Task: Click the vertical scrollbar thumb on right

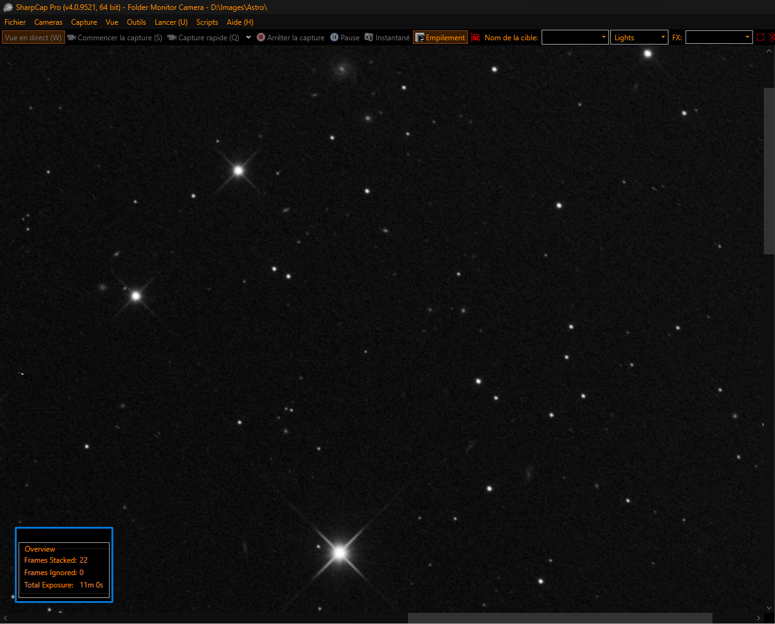Action: [x=769, y=171]
